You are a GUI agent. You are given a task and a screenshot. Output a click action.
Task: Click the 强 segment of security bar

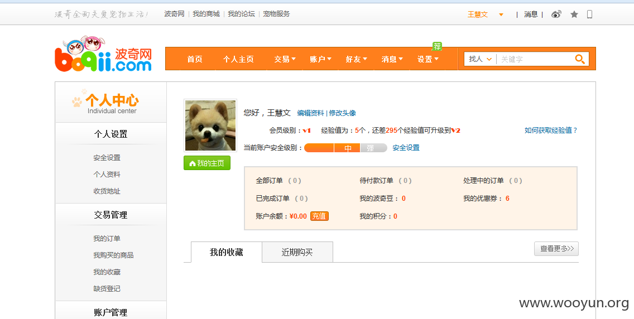[x=373, y=148]
